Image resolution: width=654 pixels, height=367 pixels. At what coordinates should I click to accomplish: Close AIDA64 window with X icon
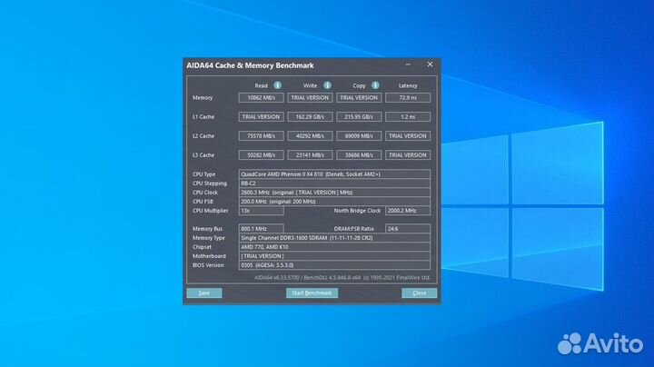click(x=430, y=64)
